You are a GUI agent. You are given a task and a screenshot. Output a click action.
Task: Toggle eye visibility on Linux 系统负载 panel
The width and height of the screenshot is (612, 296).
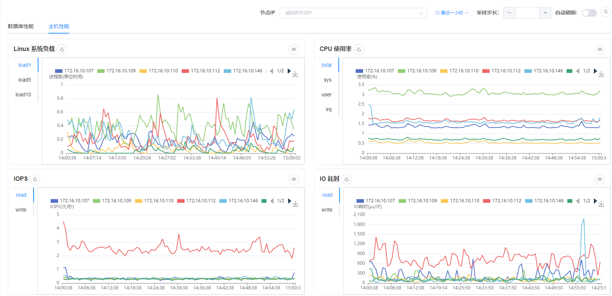[x=294, y=49]
